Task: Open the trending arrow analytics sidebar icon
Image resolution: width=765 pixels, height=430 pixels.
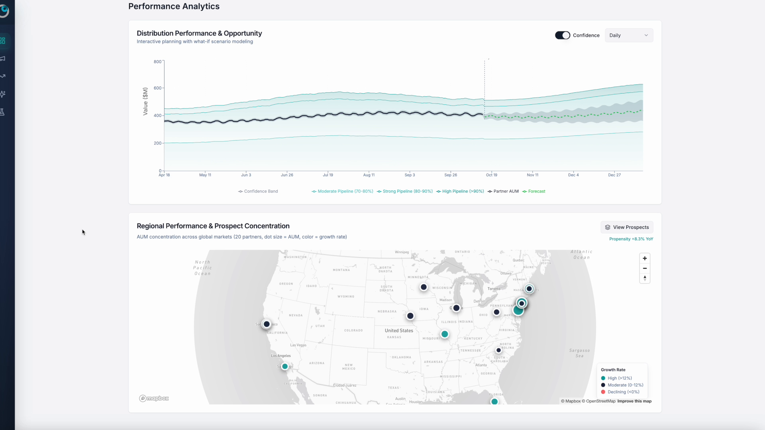Action: (3, 76)
